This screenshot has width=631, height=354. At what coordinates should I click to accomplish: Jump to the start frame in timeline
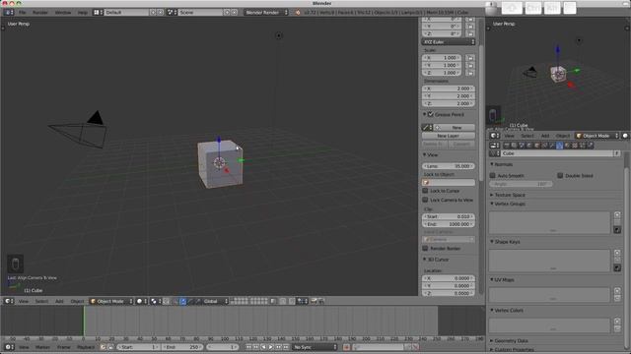tap(248, 347)
